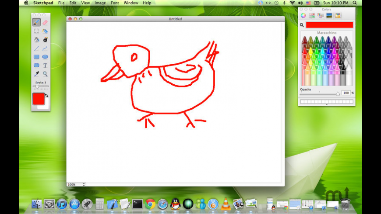
Task: Open the QQ penguin app in Dock
Action: pyautogui.click(x=175, y=204)
